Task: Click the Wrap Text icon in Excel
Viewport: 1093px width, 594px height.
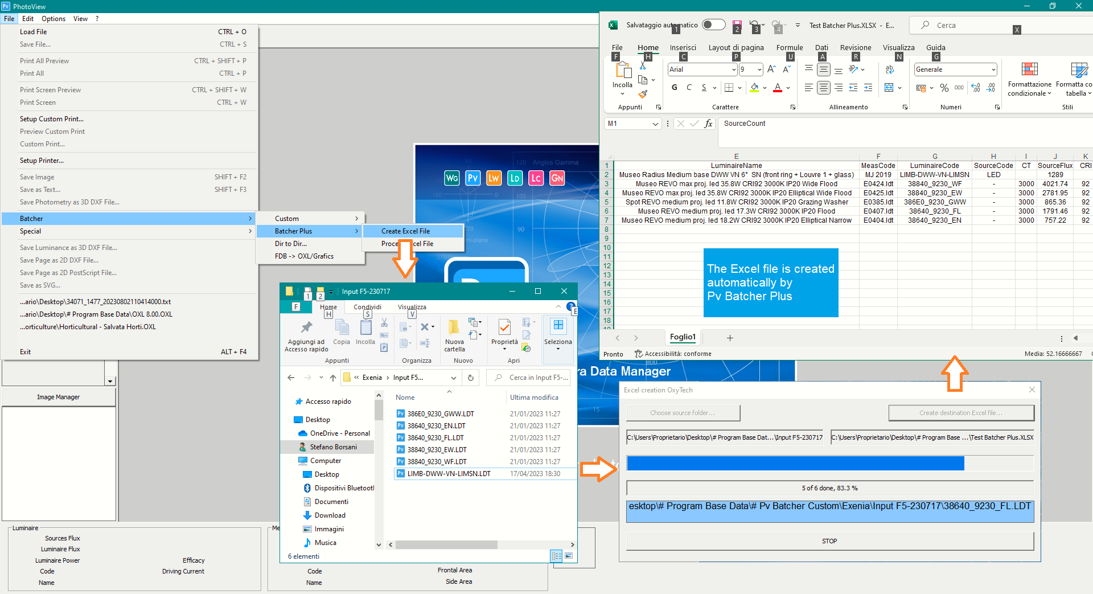Action: pyautogui.click(x=890, y=69)
